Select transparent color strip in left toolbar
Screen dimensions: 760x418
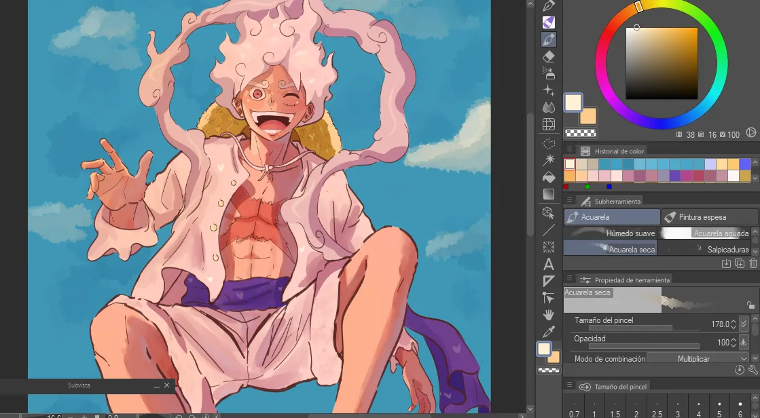[549, 370]
